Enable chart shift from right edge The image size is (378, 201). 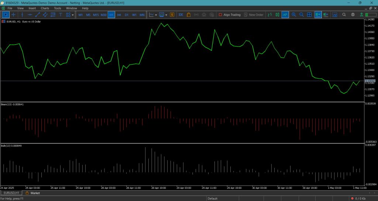tap(326, 15)
